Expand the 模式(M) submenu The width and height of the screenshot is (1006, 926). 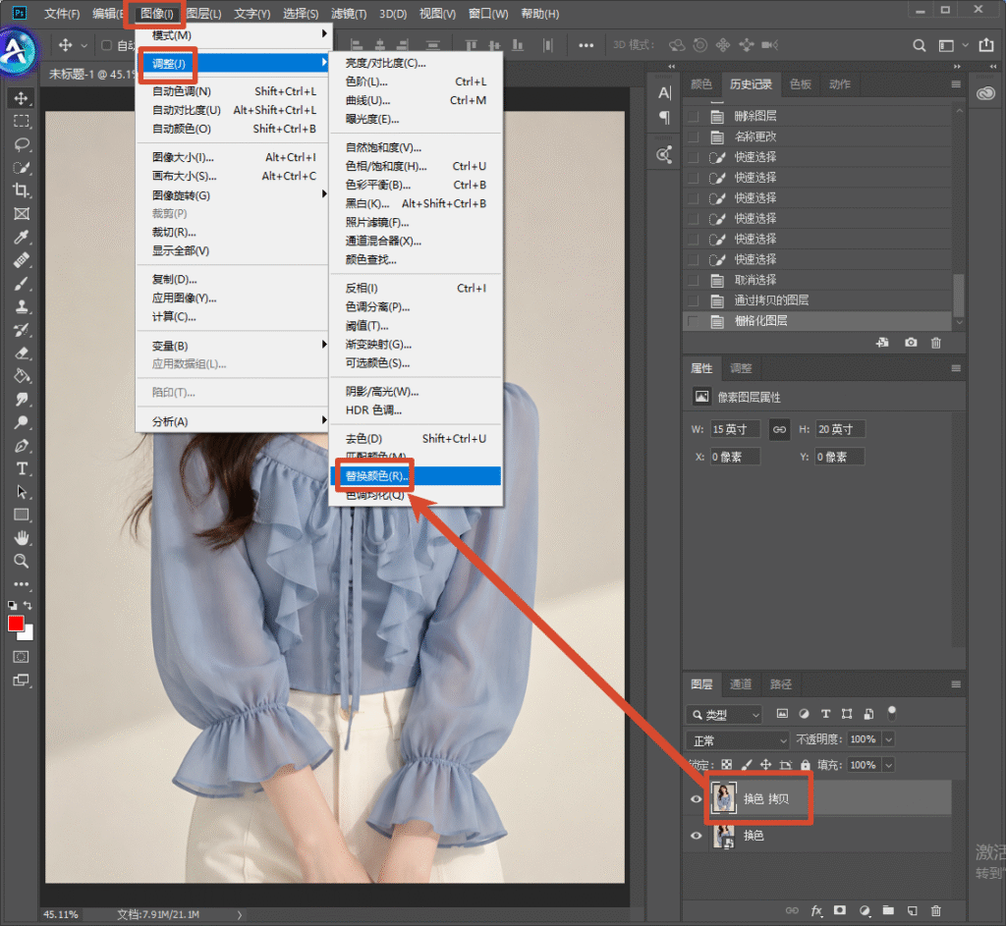click(x=234, y=34)
